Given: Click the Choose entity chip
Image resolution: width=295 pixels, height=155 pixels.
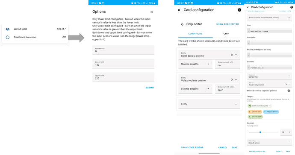Looking at the screenshot, I should point(255,117).
